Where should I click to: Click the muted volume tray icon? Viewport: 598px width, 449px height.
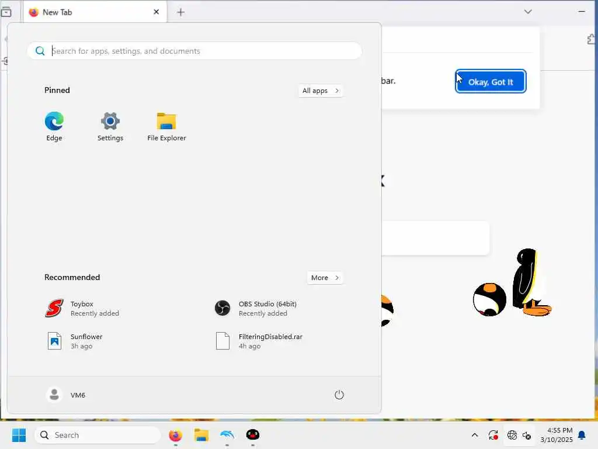coord(527,435)
